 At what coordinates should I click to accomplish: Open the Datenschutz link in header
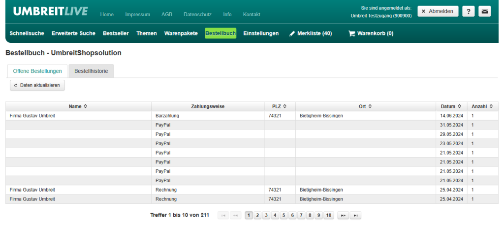(196, 15)
